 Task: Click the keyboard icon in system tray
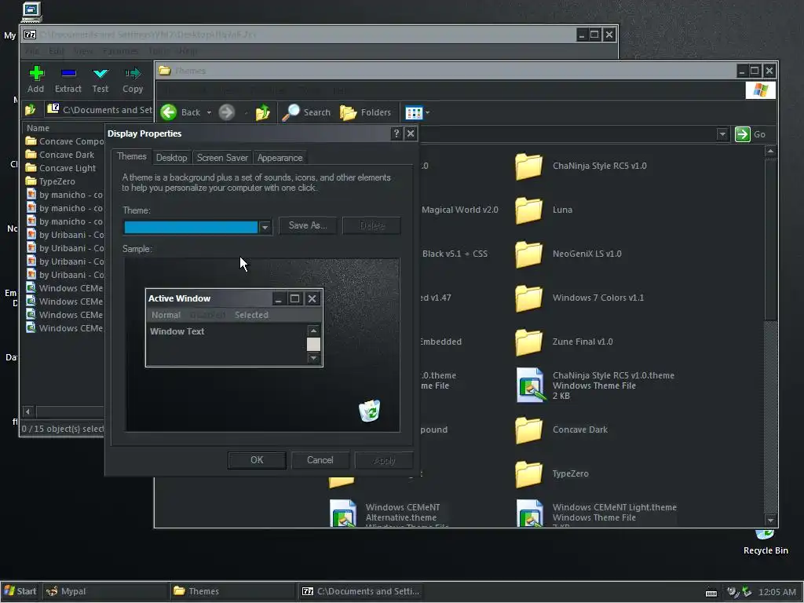(x=711, y=592)
